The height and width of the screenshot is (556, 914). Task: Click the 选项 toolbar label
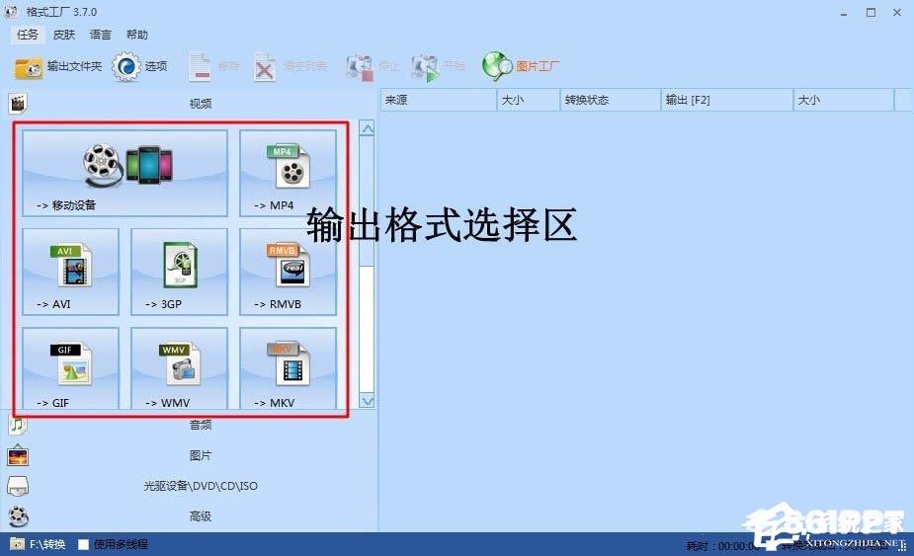pos(156,66)
